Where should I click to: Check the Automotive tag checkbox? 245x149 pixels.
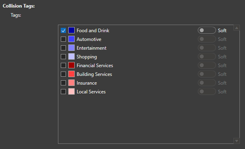pyautogui.click(x=63, y=39)
